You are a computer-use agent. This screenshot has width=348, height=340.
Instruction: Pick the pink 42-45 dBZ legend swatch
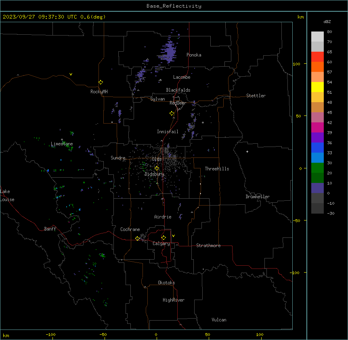(x=317, y=118)
